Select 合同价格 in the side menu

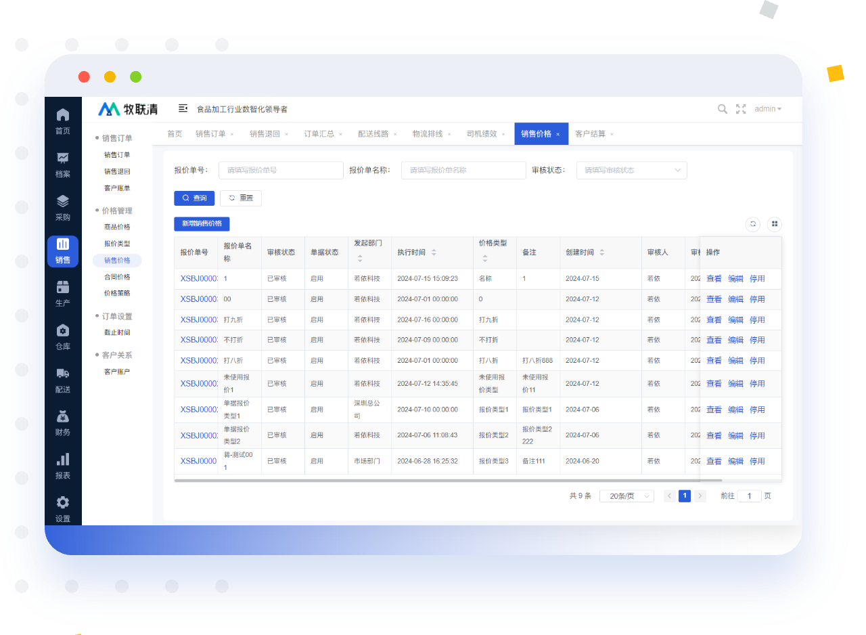click(x=117, y=277)
